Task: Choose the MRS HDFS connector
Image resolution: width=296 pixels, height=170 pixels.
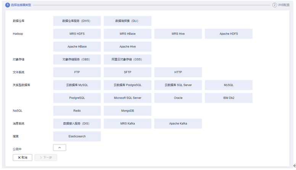Action: point(77,34)
